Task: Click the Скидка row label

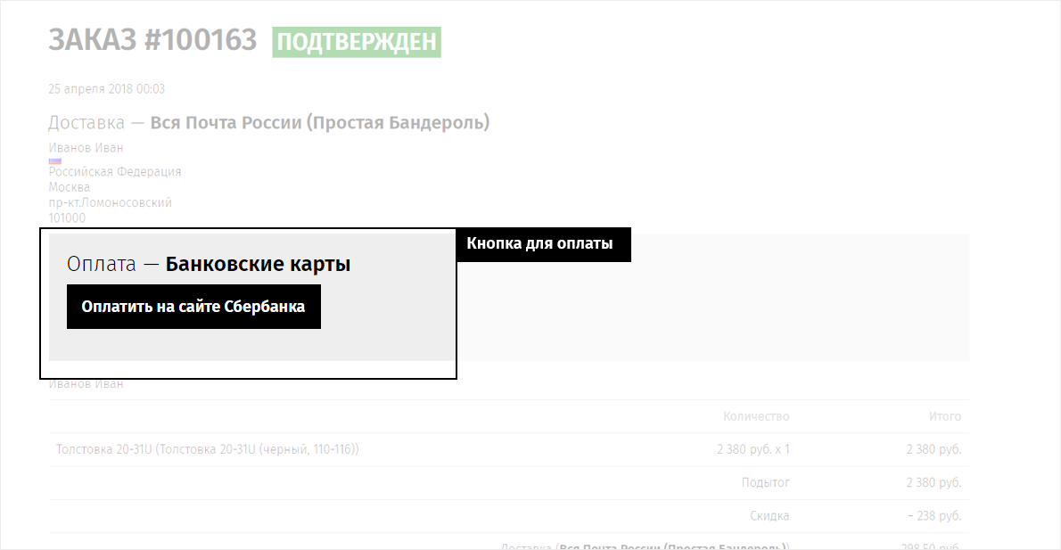Action: [x=769, y=515]
